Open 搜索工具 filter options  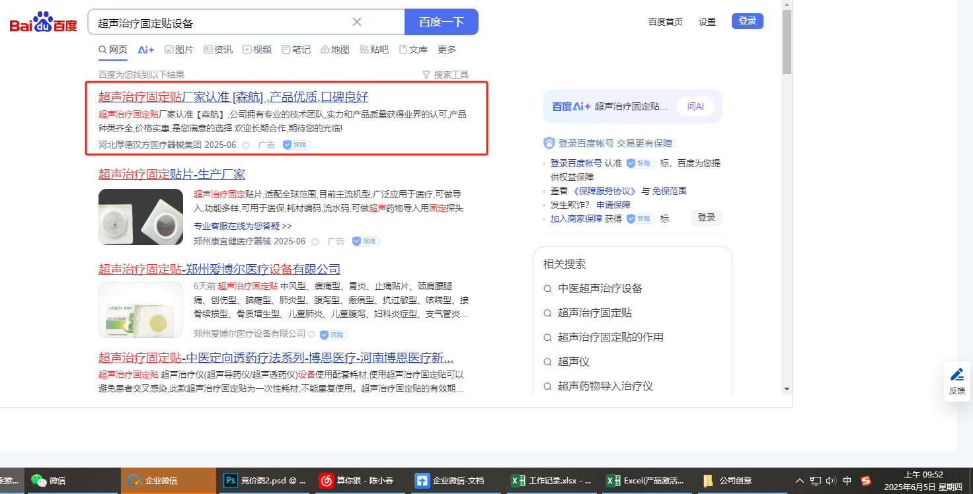(445, 75)
